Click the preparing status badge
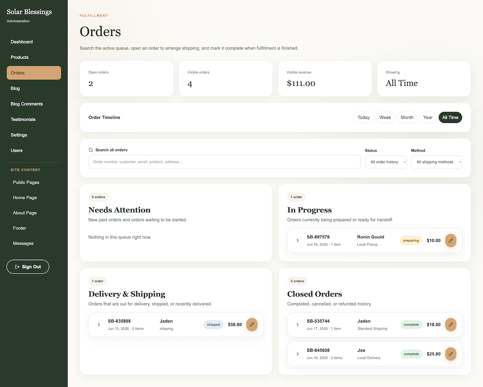The height and width of the screenshot is (387, 483). coord(411,240)
